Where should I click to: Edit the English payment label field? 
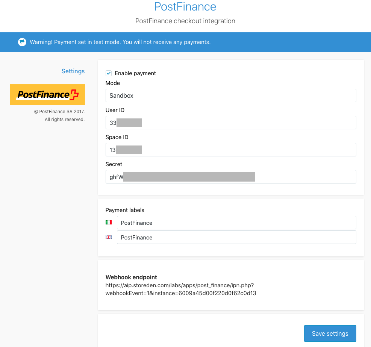(236, 238)
